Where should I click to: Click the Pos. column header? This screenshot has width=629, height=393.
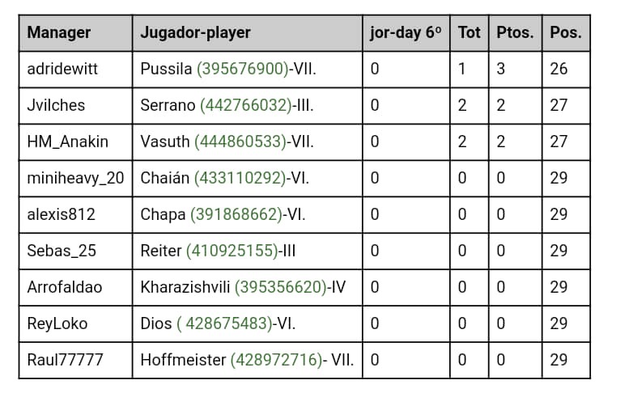(x=566, y=33)
